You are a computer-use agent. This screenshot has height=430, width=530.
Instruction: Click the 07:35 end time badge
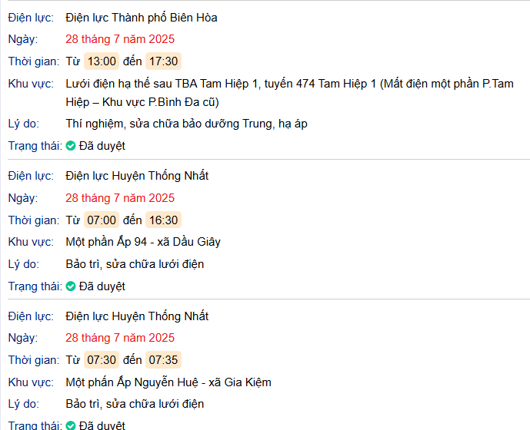point(163,360)
